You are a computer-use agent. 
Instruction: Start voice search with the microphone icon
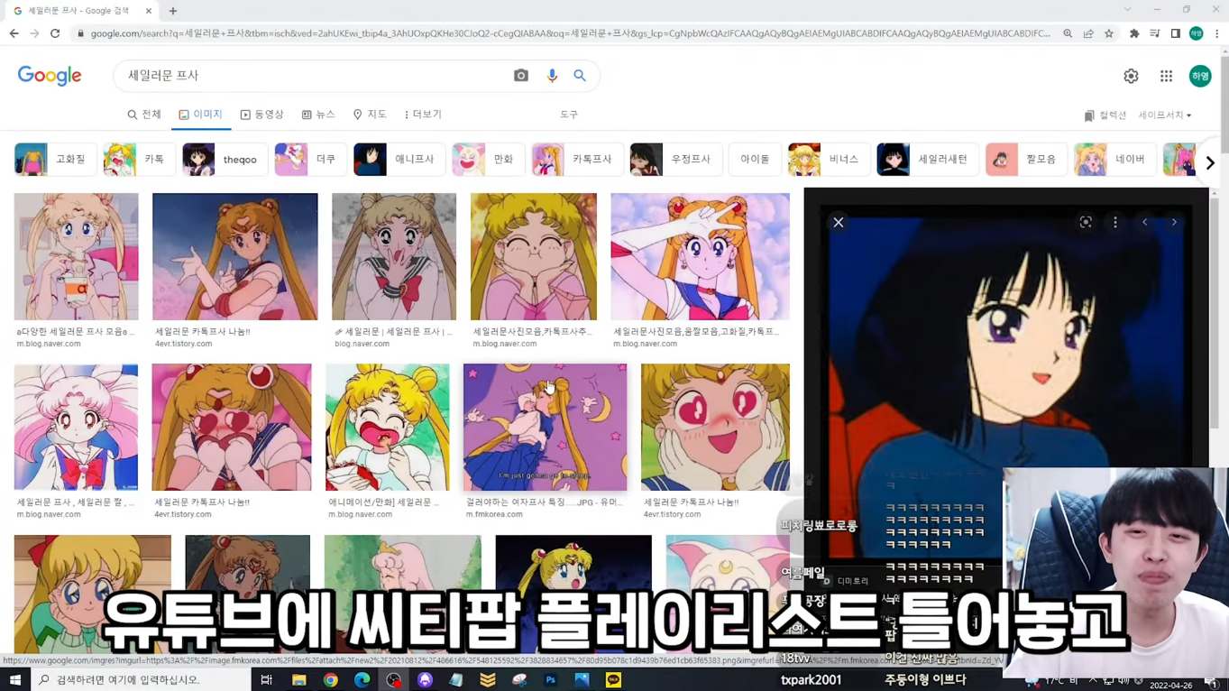coord(552,76)
